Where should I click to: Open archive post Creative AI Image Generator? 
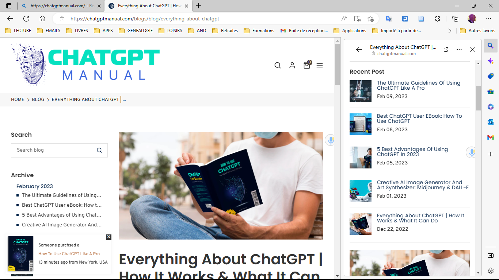coord(62,225)
